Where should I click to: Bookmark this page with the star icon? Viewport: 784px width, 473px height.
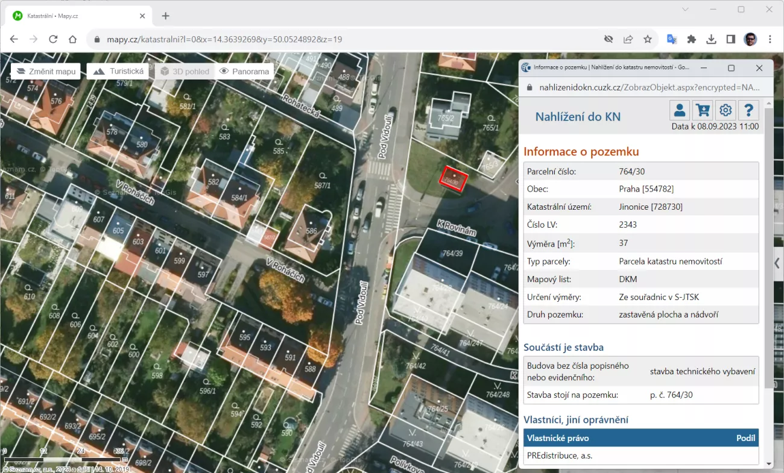pyautogui.click(x=648, y=39)
